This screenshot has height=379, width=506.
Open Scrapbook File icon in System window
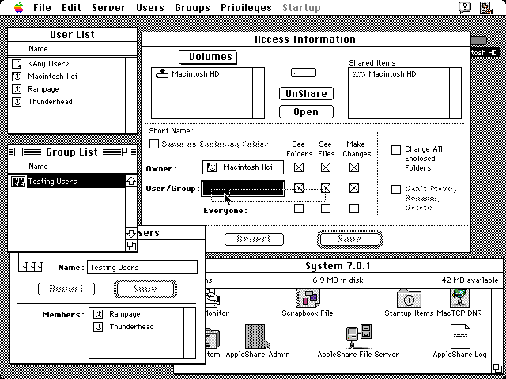click(x=308, y=298)
